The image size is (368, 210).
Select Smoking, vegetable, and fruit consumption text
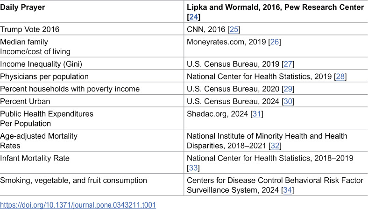[73, 180]
